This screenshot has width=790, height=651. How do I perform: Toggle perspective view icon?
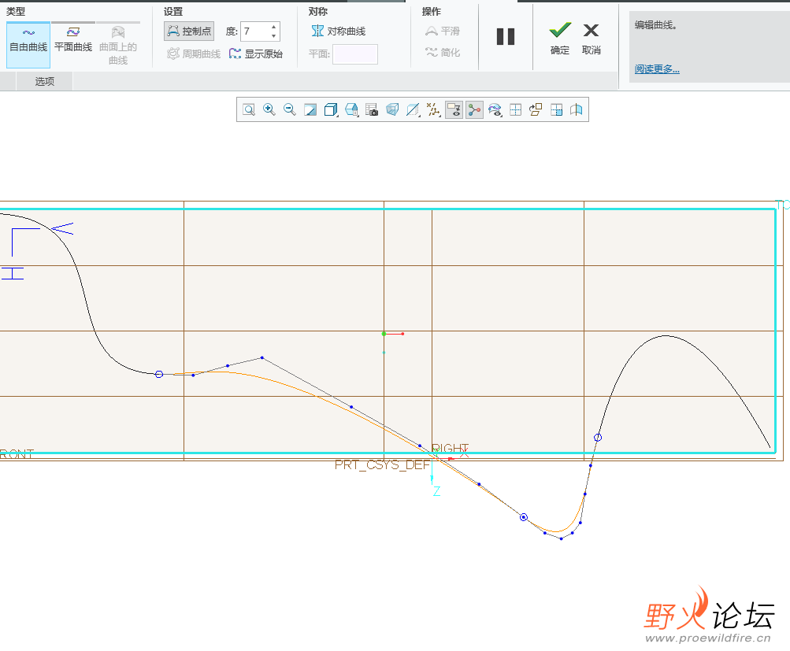pyautogui.click(x=392, y=109)
